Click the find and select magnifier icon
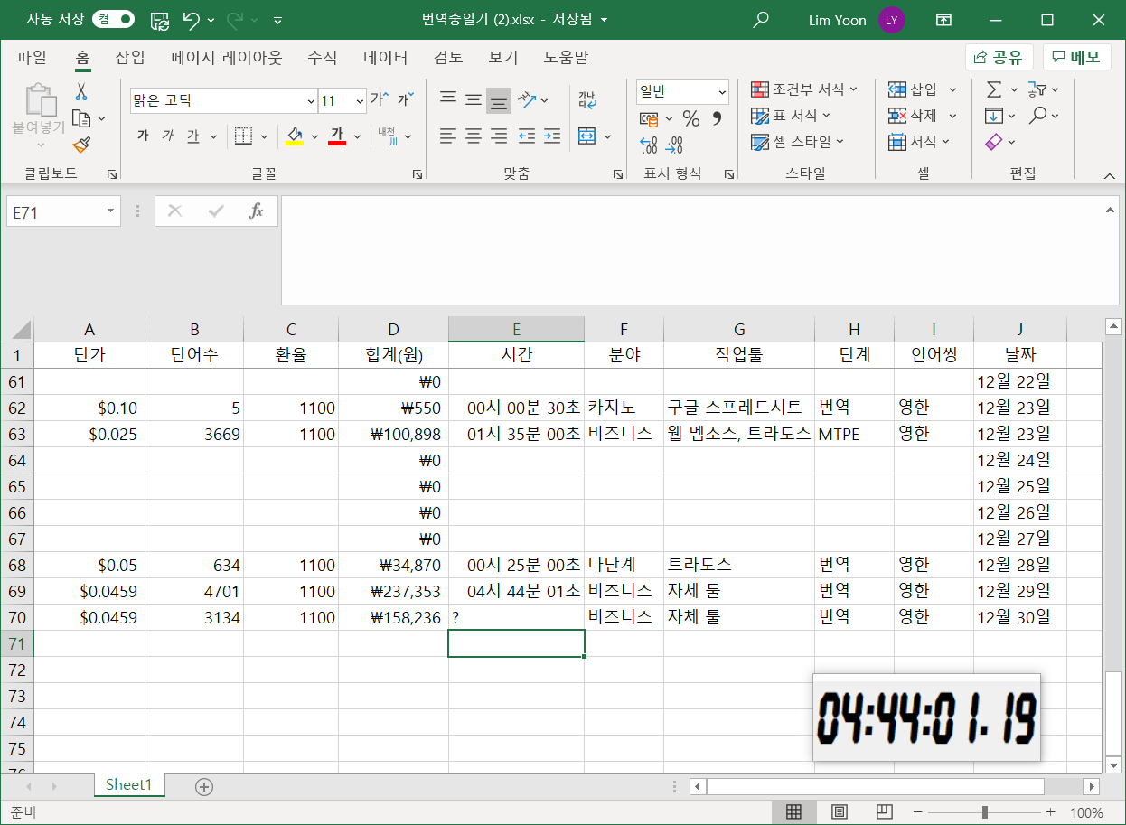 [1039, 116]
